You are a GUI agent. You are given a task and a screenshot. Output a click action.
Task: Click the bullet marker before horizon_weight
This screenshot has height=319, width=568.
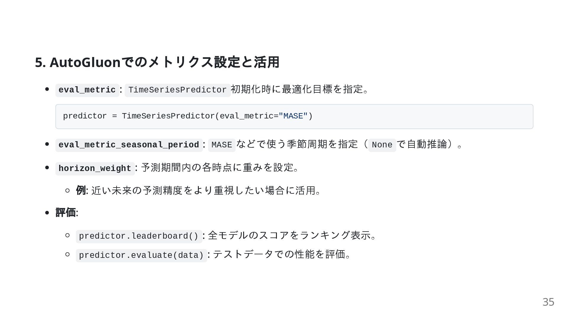click(x=47, y=167)
